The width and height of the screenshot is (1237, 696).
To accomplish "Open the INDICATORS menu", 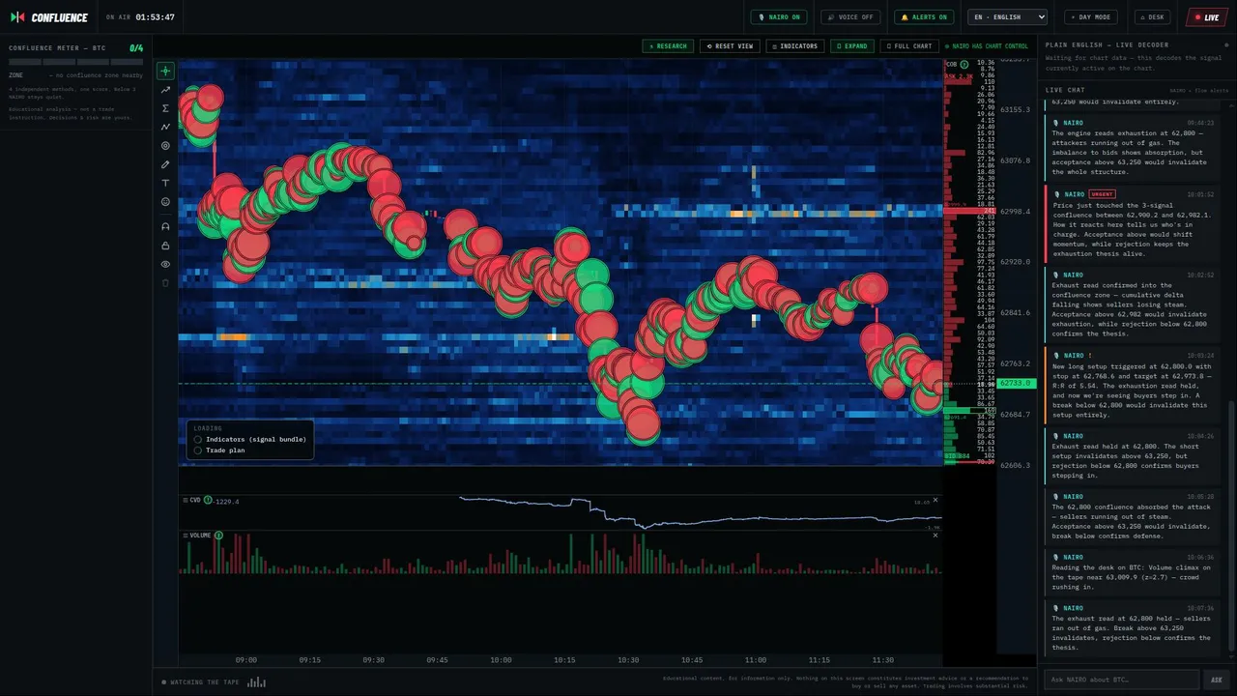I will pos(794,46).
